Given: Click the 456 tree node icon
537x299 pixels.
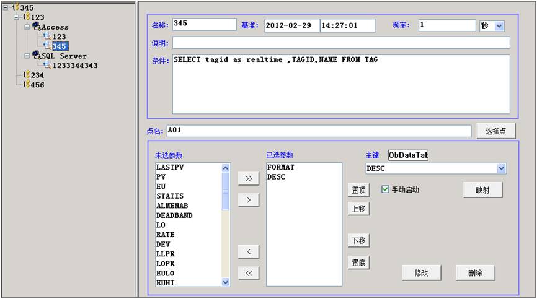Looking at the screenshot, I should click(26, 84).
